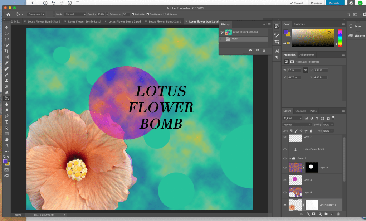The image size is (366, 221).
Task: Switch to the Swatches tab
Action: [299, 24]
